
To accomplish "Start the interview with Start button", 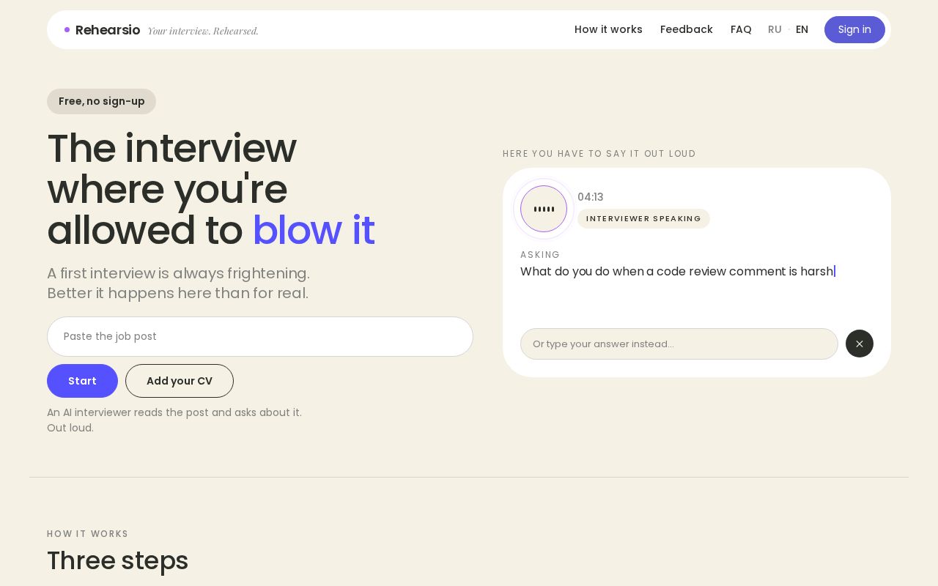I will coord(82,381).
